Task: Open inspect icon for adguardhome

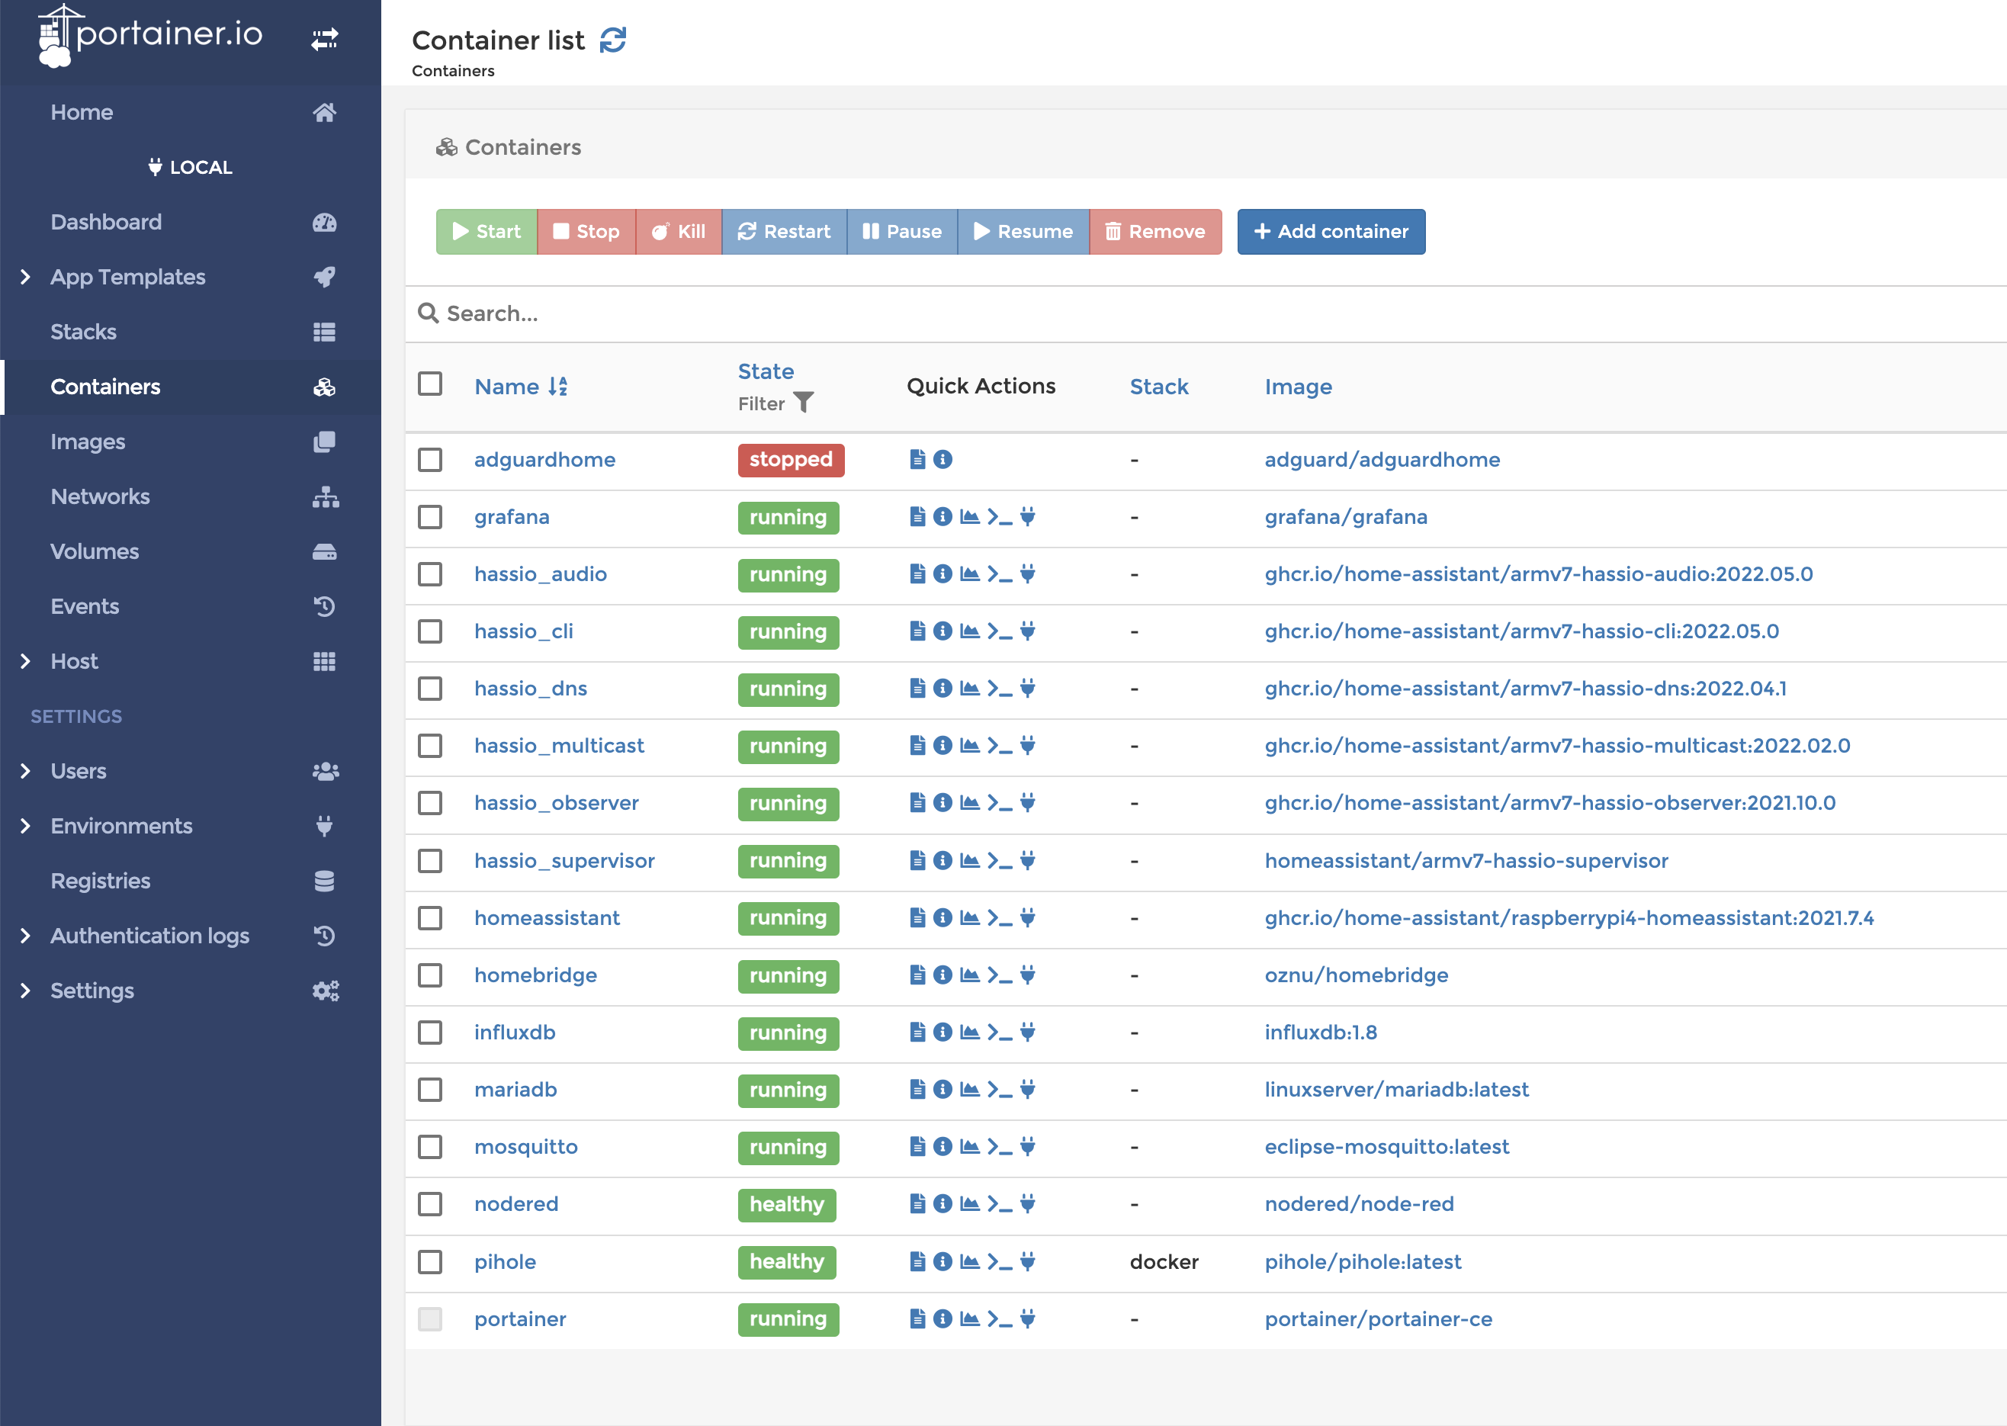Action: coord(943,459)
